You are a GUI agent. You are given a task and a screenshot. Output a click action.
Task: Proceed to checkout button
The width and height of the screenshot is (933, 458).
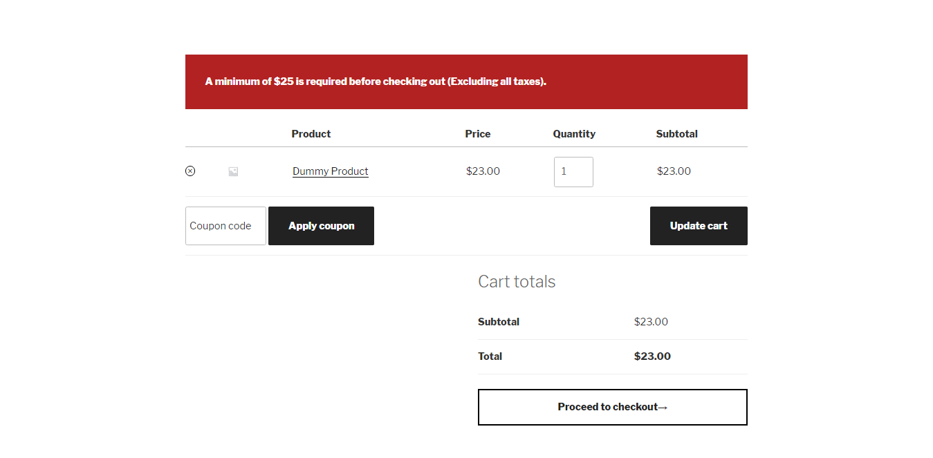pyautogui.click(x=613, y=407)
